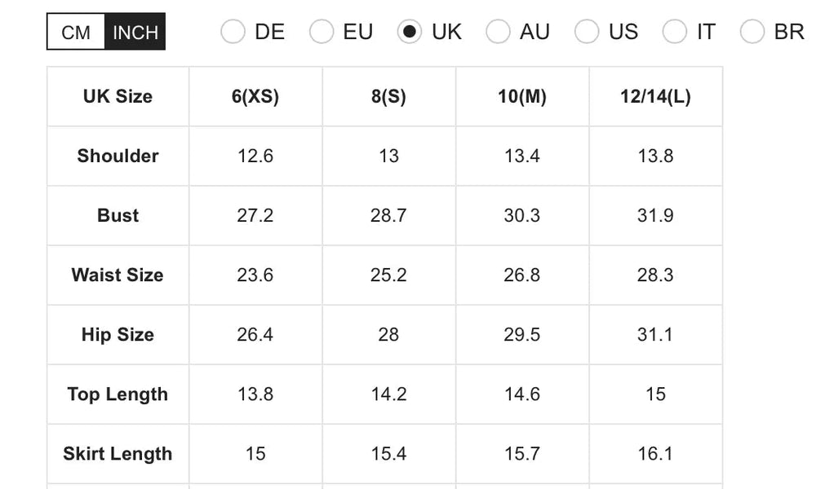Image resolution: width=816 pixels, height=489 pixels.
Task: Select the 8(S) column header
Action: [388, 96]
